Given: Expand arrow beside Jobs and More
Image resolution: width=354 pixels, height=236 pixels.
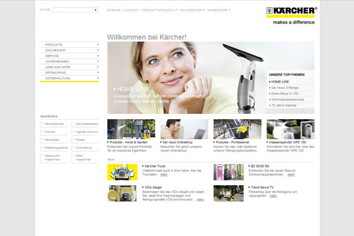Looking at the screenshot, I should pos(98,67).
